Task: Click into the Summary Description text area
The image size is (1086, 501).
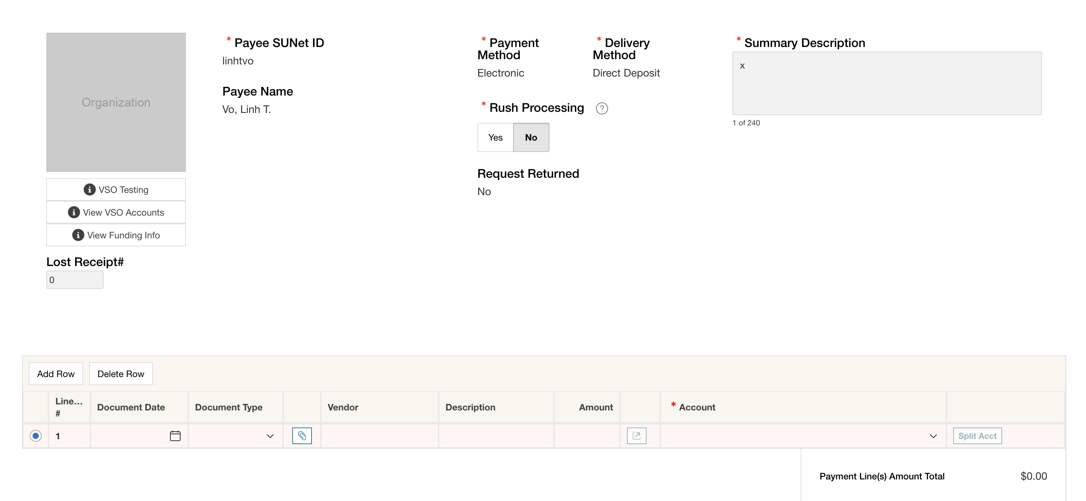Action: 886,83
